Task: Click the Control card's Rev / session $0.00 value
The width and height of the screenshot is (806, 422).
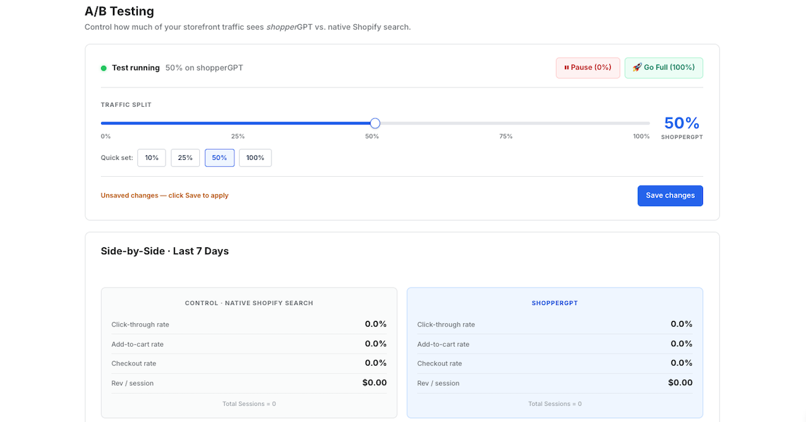Action: [374, 382]
